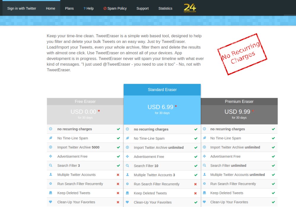Go to the Home page

pos(51,9)
